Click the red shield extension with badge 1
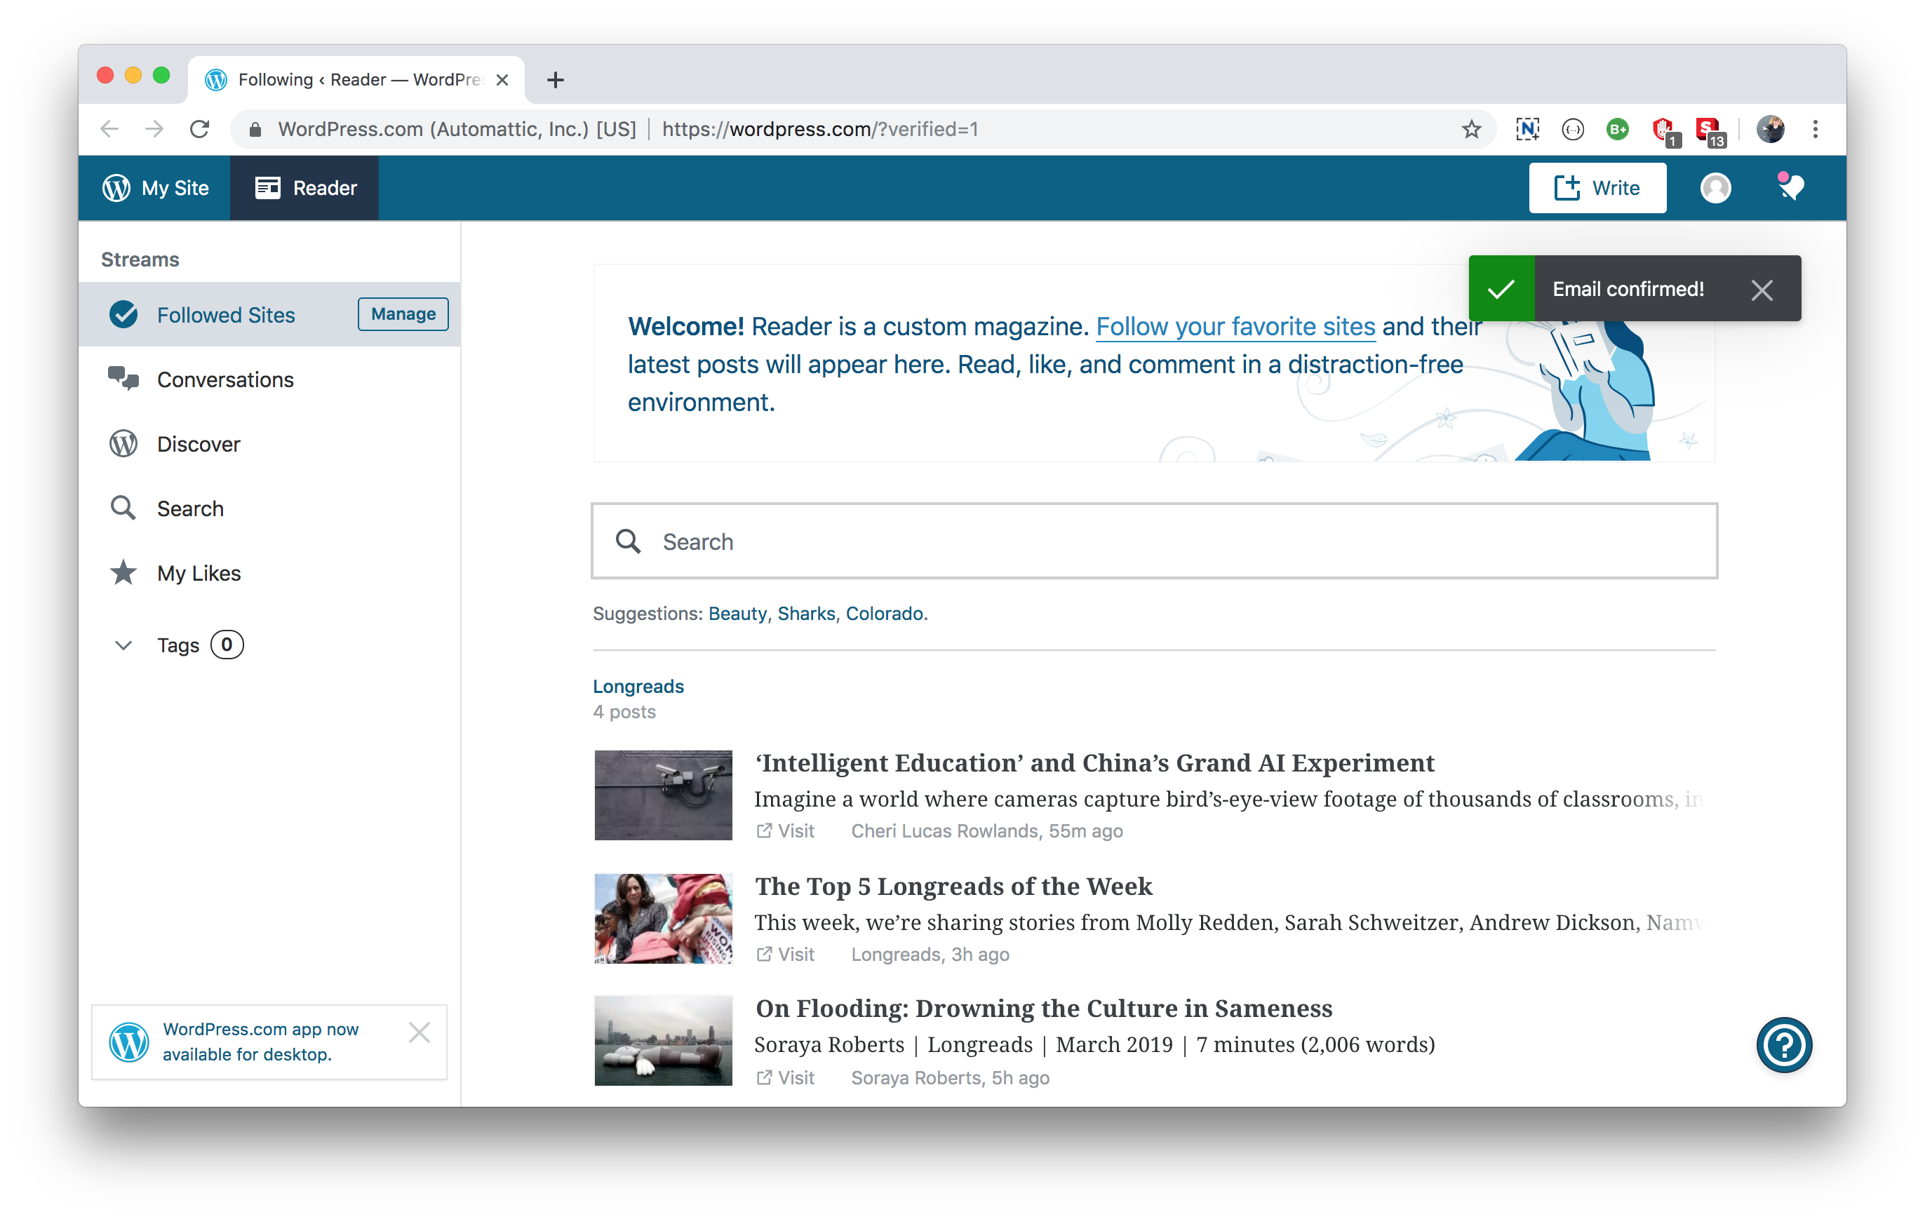Image resolution: width=1925 pixels, height=1219 pixels. point(1665,131)
